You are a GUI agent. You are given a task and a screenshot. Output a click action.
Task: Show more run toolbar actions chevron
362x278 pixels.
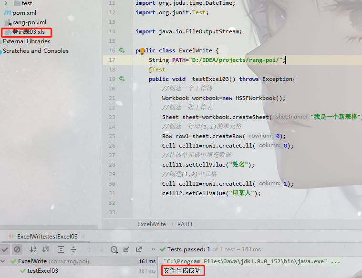point(153,249)
